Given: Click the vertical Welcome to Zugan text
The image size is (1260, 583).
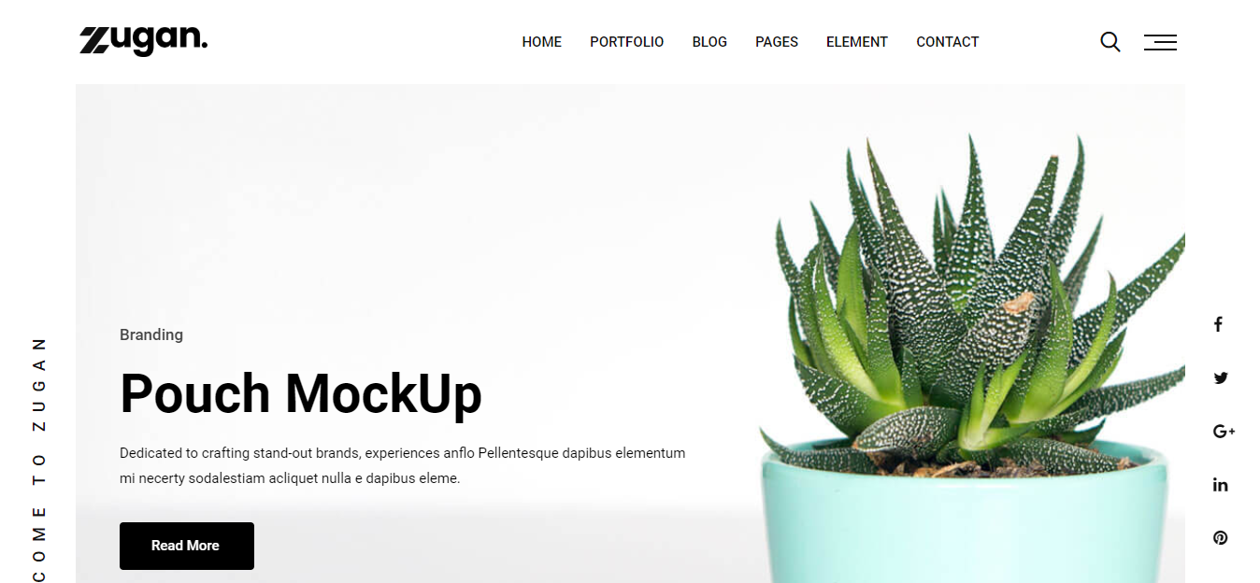Looking at the screenshot, I should tap(39, 460).
